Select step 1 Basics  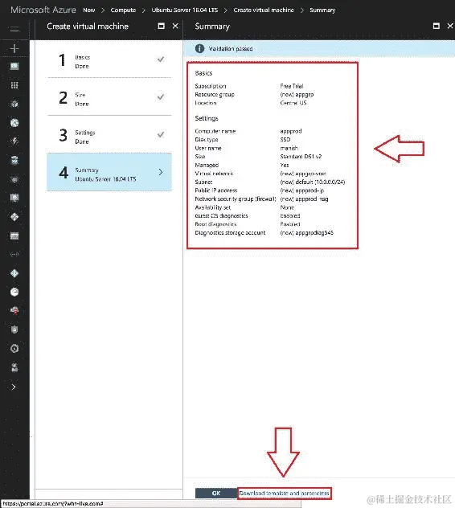click(x=109, y=61)
